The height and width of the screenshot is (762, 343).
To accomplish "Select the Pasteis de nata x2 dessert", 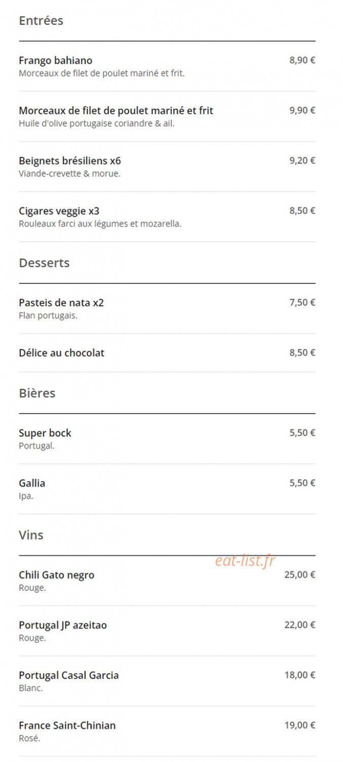I will (61, 302).
